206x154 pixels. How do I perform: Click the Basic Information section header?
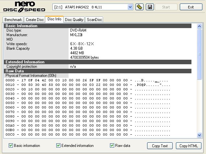98,26
